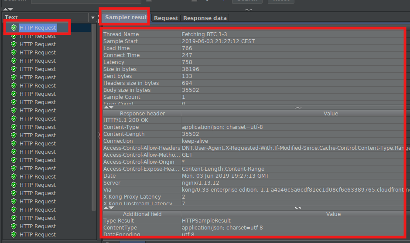
Task: Click the Value column header beside Additional field
Action: click(333, 214)
